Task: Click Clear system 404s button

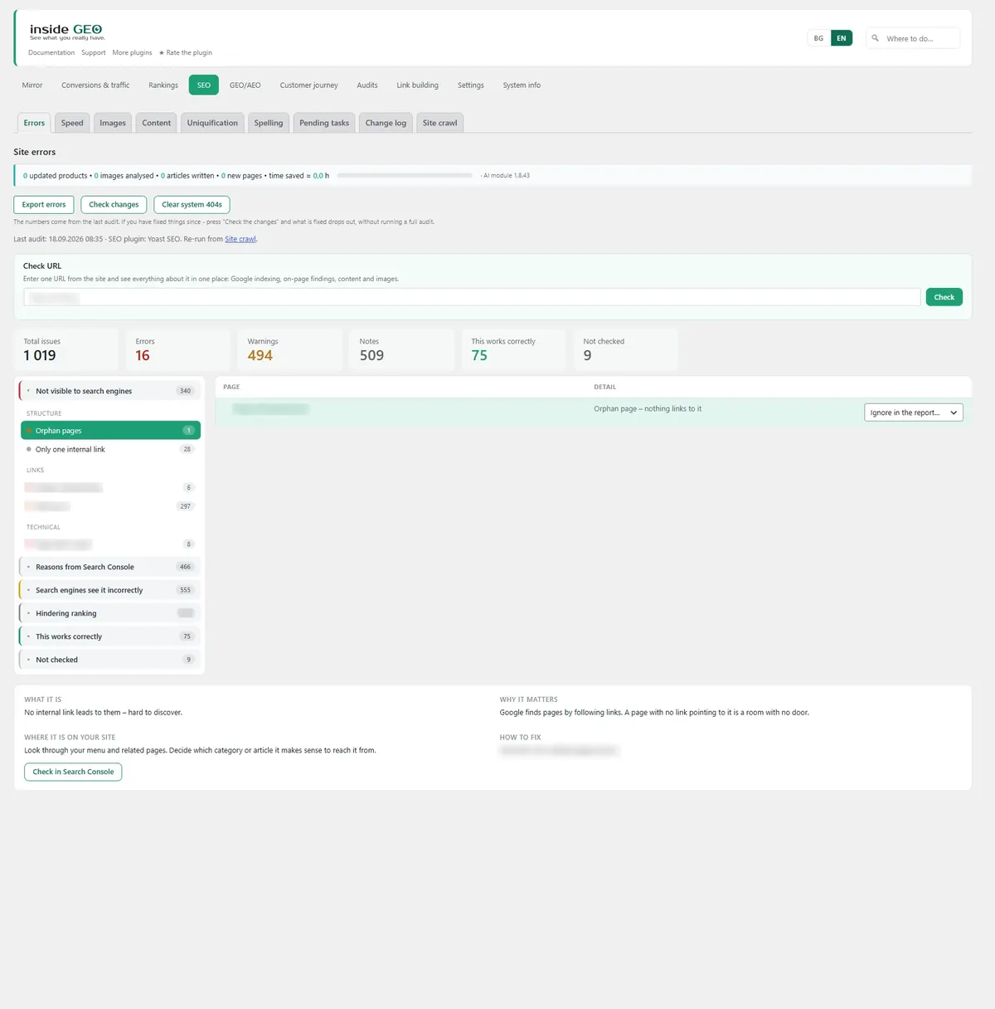Action: [x=192, y=204]
